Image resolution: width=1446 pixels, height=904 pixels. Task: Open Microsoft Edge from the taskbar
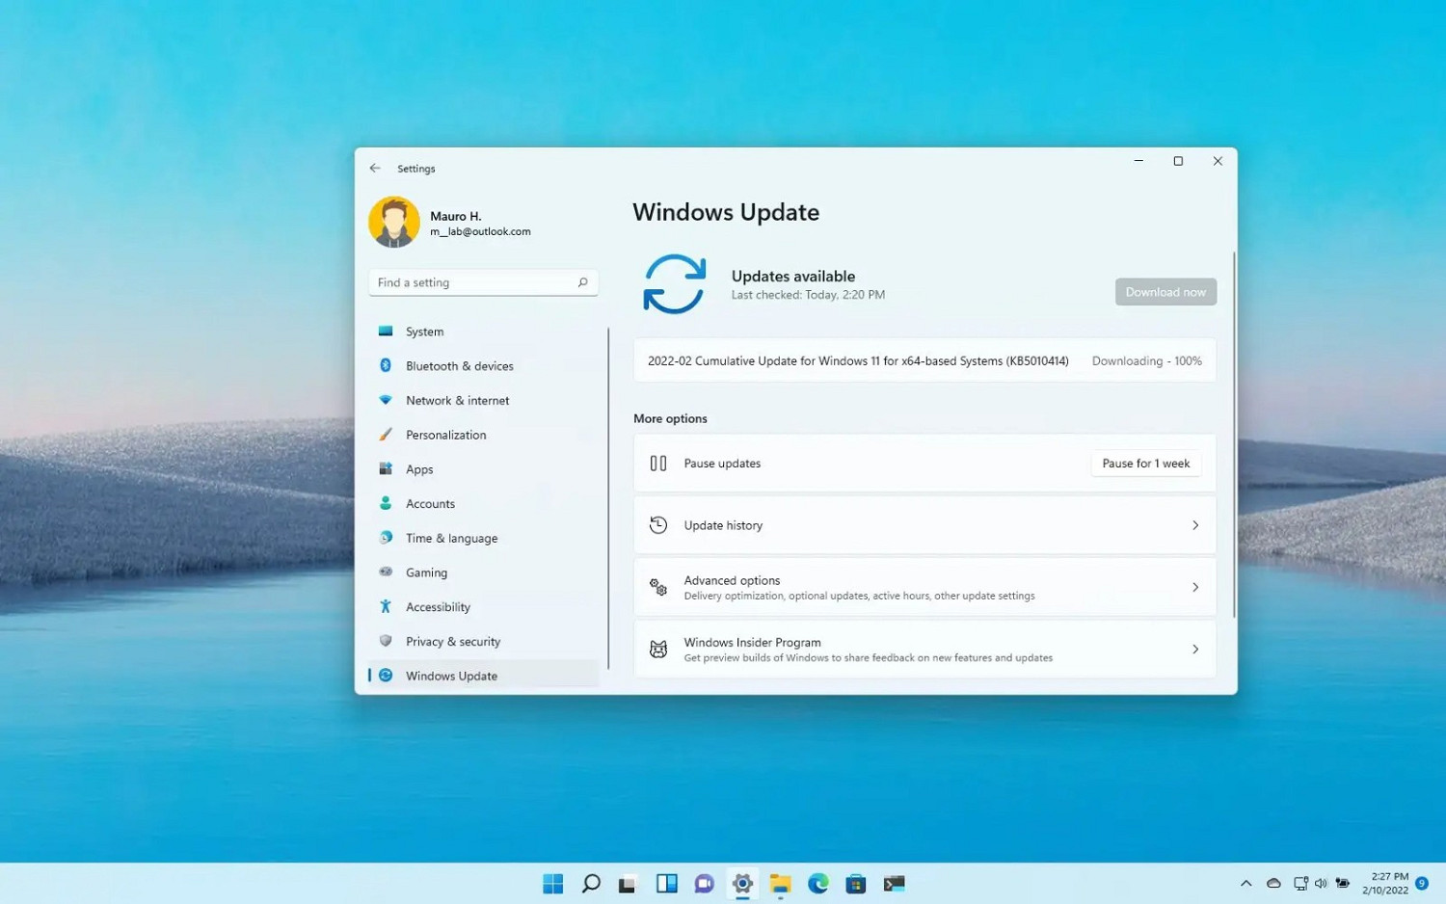coord(817,884)
